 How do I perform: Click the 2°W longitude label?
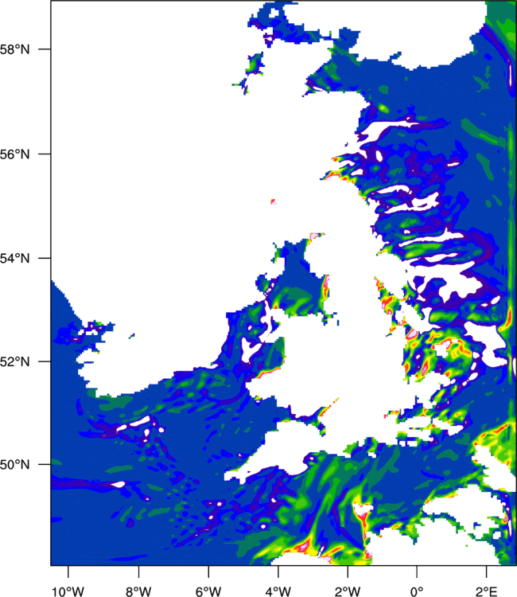tap(348, 591)
